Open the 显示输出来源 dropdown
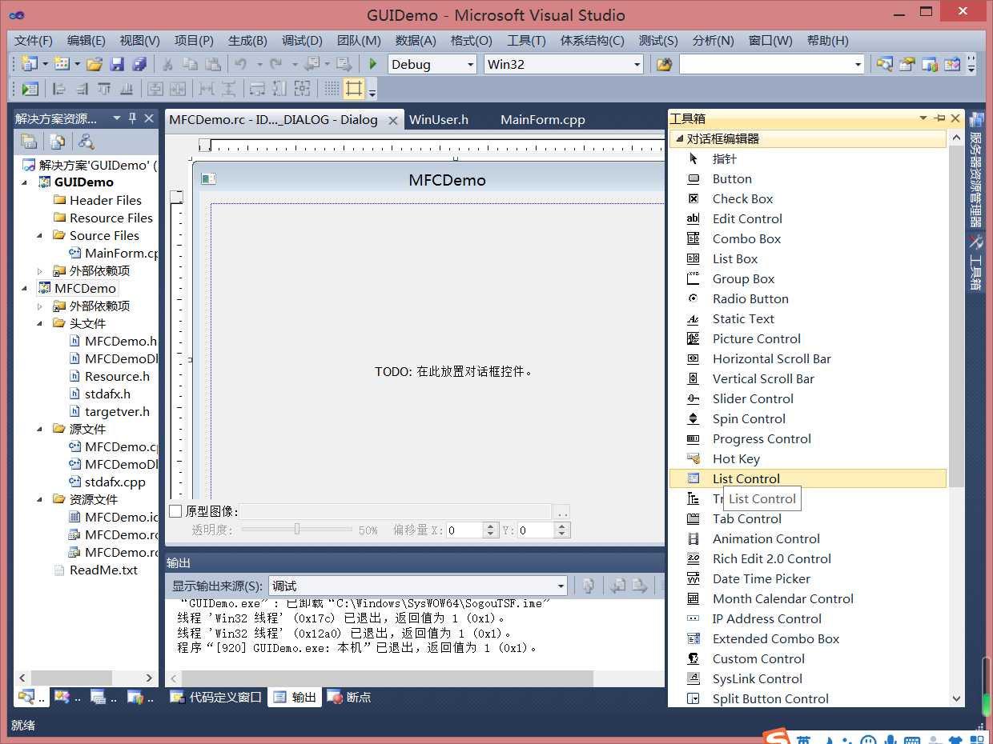 pos(561,586)
